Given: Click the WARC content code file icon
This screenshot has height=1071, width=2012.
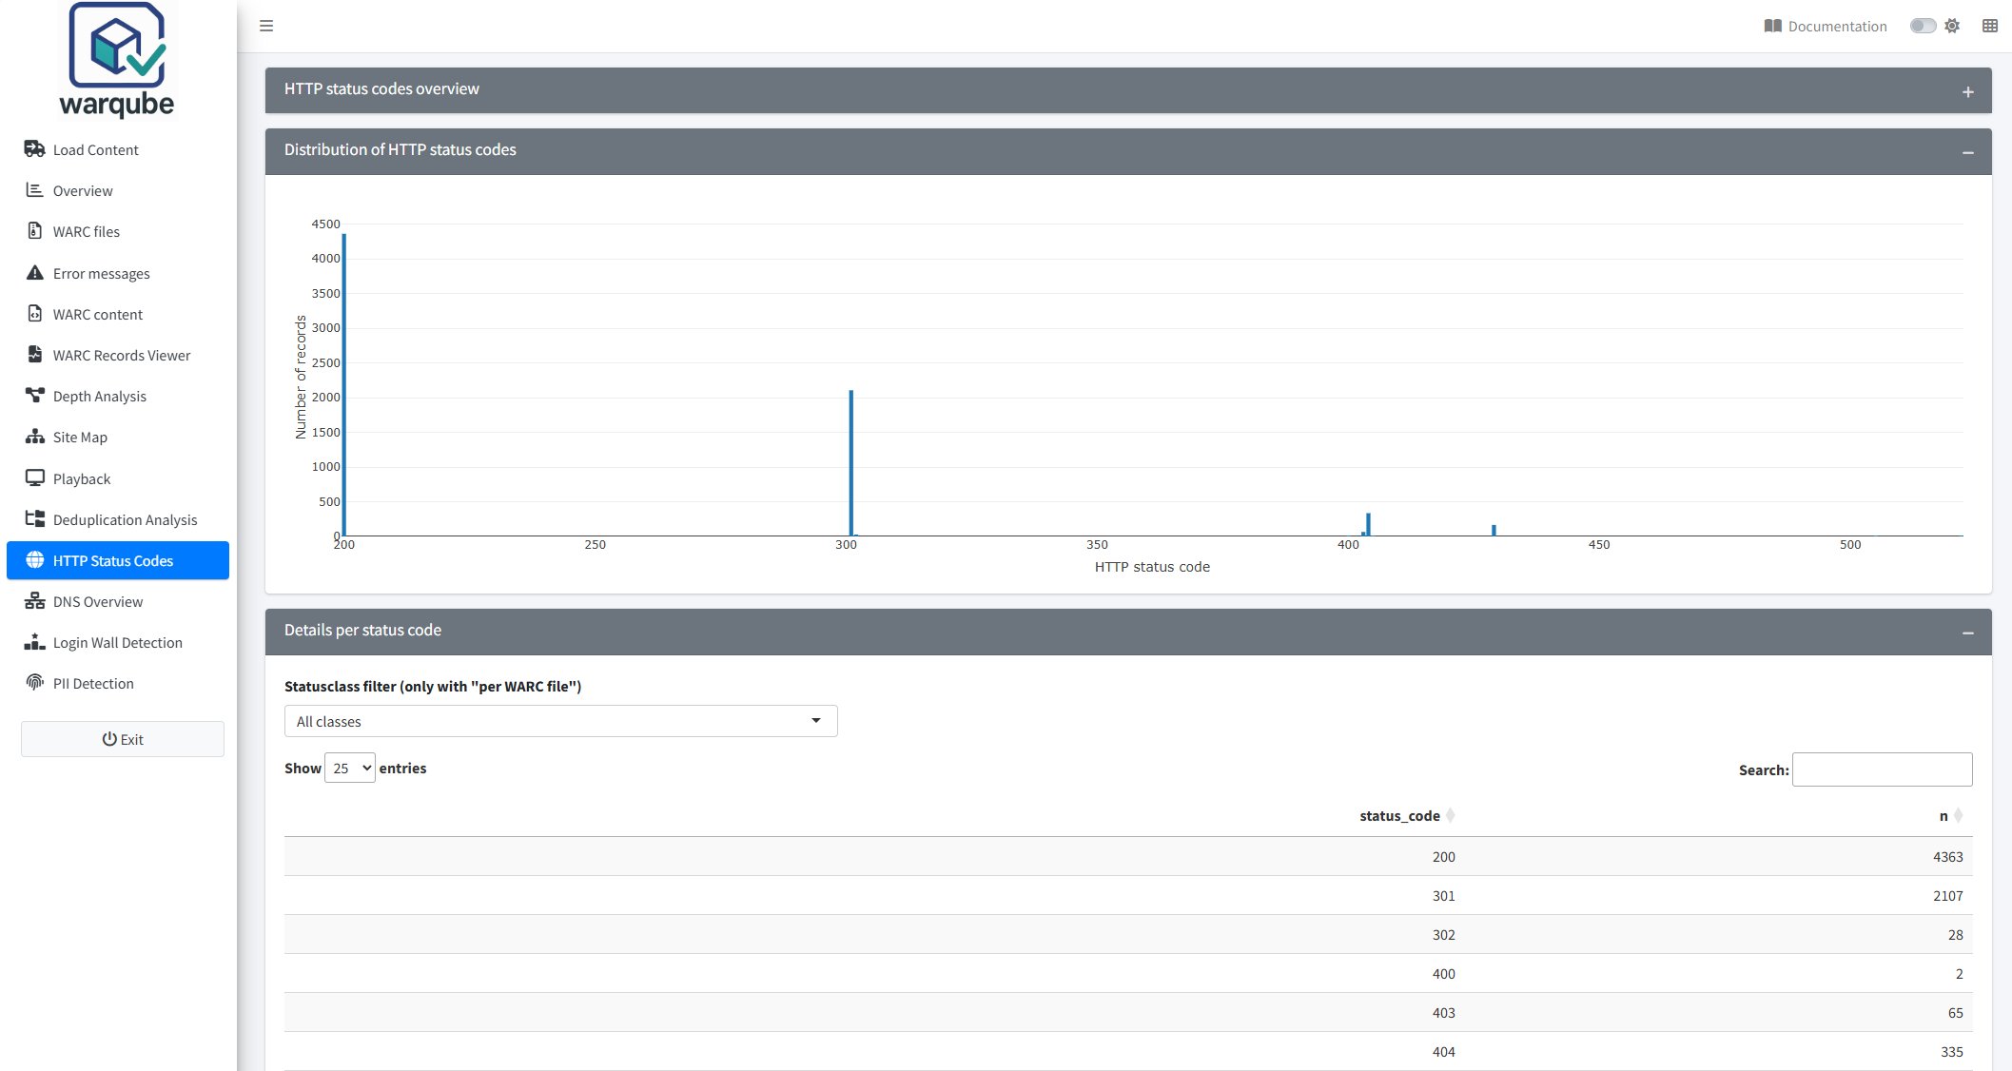Looking at the screenshot, I should [x=35, y=314].
